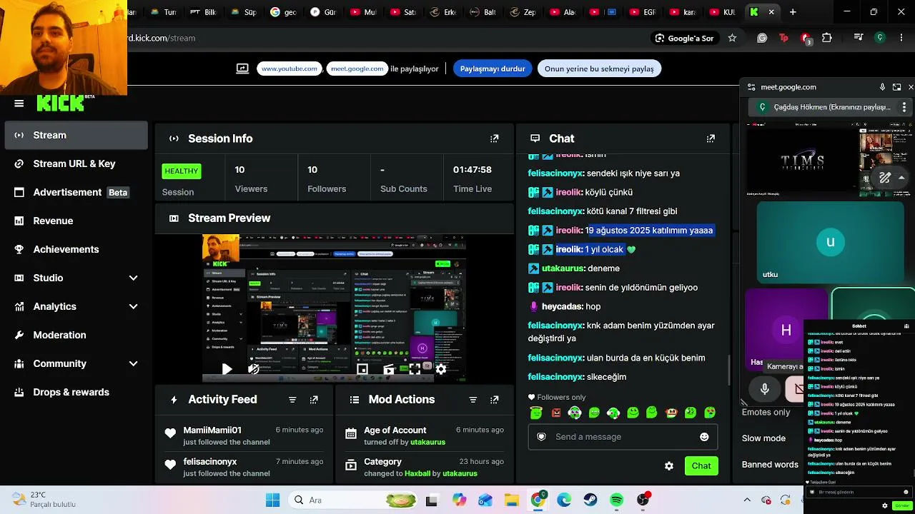Pop out the Mod Actions panel
Viewport: 915px width, 514px height.
click(x=494, y=400)
